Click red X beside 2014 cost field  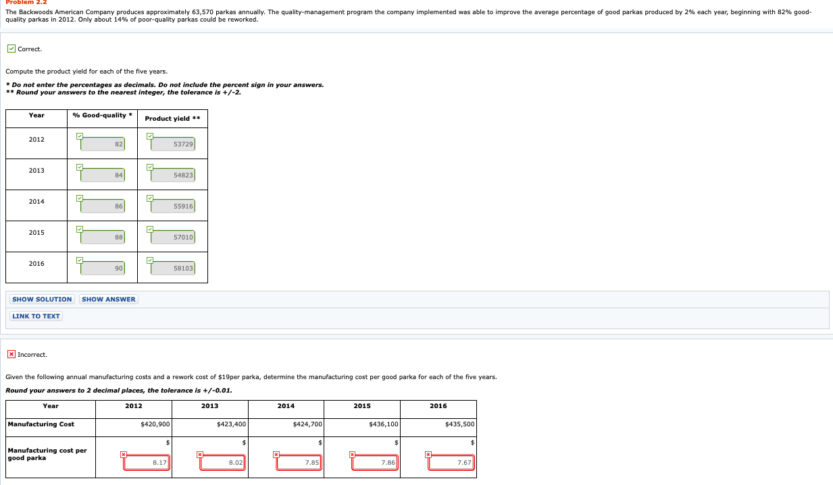(x=276, y=455)
